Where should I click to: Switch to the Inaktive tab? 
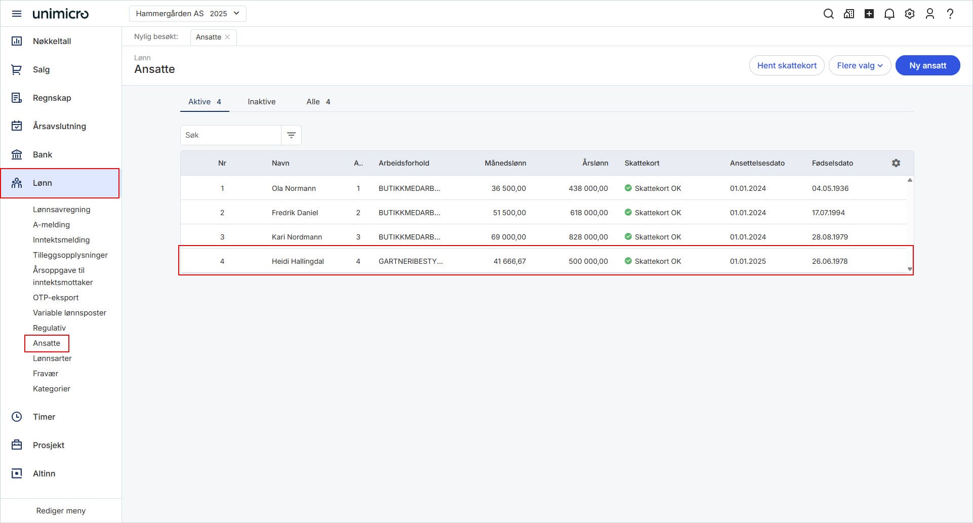(261, 102)
